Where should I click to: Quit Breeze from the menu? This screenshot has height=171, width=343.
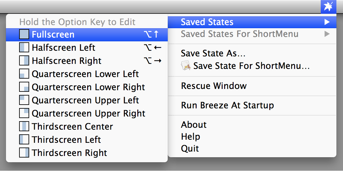click(190, 148)
